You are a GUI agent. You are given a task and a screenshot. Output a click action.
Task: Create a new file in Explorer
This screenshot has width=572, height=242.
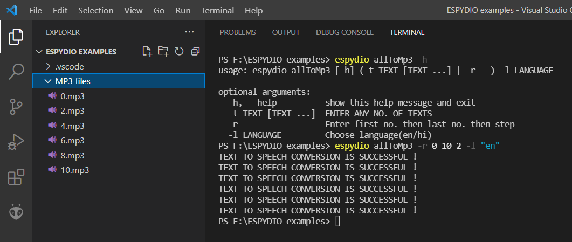tap(147, 51)
